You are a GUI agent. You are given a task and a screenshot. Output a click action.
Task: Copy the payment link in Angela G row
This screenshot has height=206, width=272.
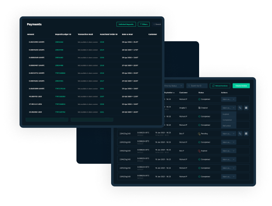point(240,108)
